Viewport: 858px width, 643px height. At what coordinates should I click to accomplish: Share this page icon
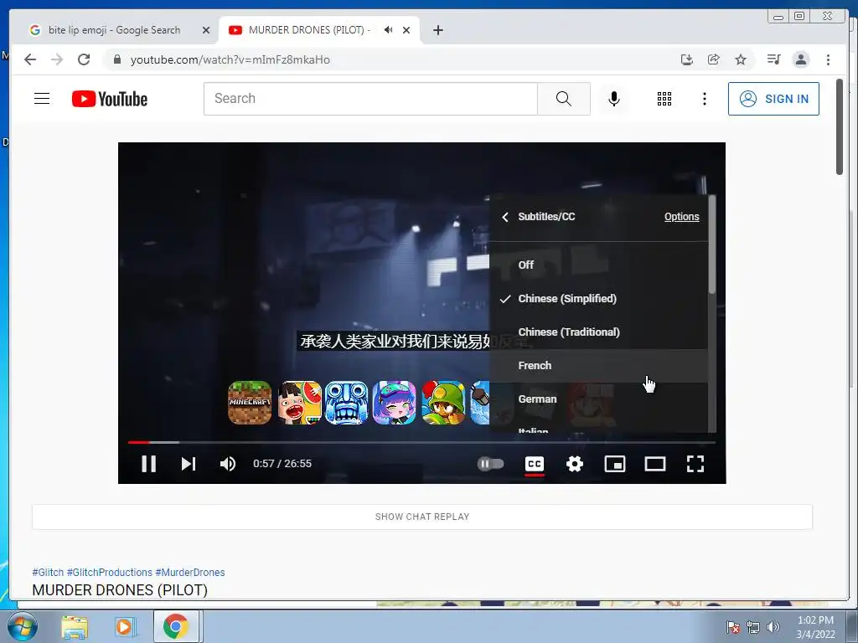tap(714, 59)
